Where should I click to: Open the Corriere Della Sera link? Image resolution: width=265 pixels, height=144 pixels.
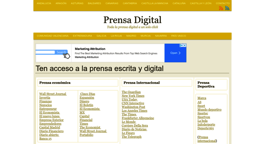[135, 126]
